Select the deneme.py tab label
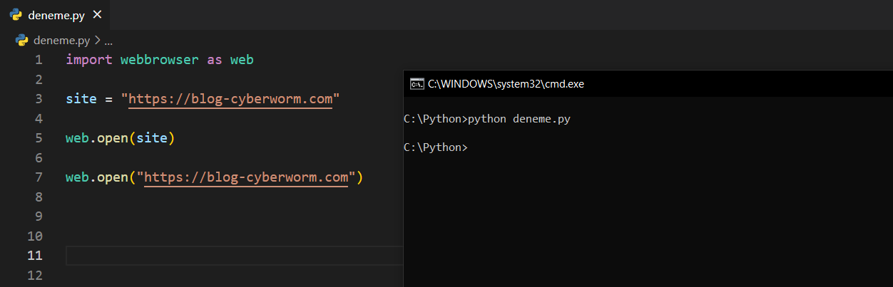Screen dimensions: 893x287 coord(56,14)
